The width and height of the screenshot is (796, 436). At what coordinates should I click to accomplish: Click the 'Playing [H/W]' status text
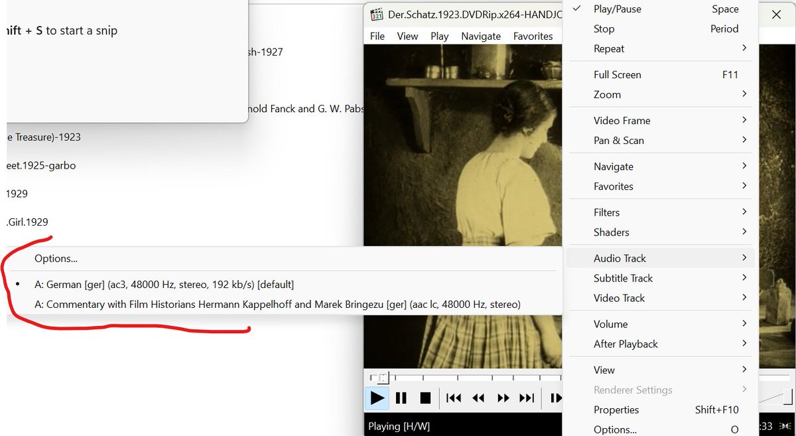(x=398, y=426)
